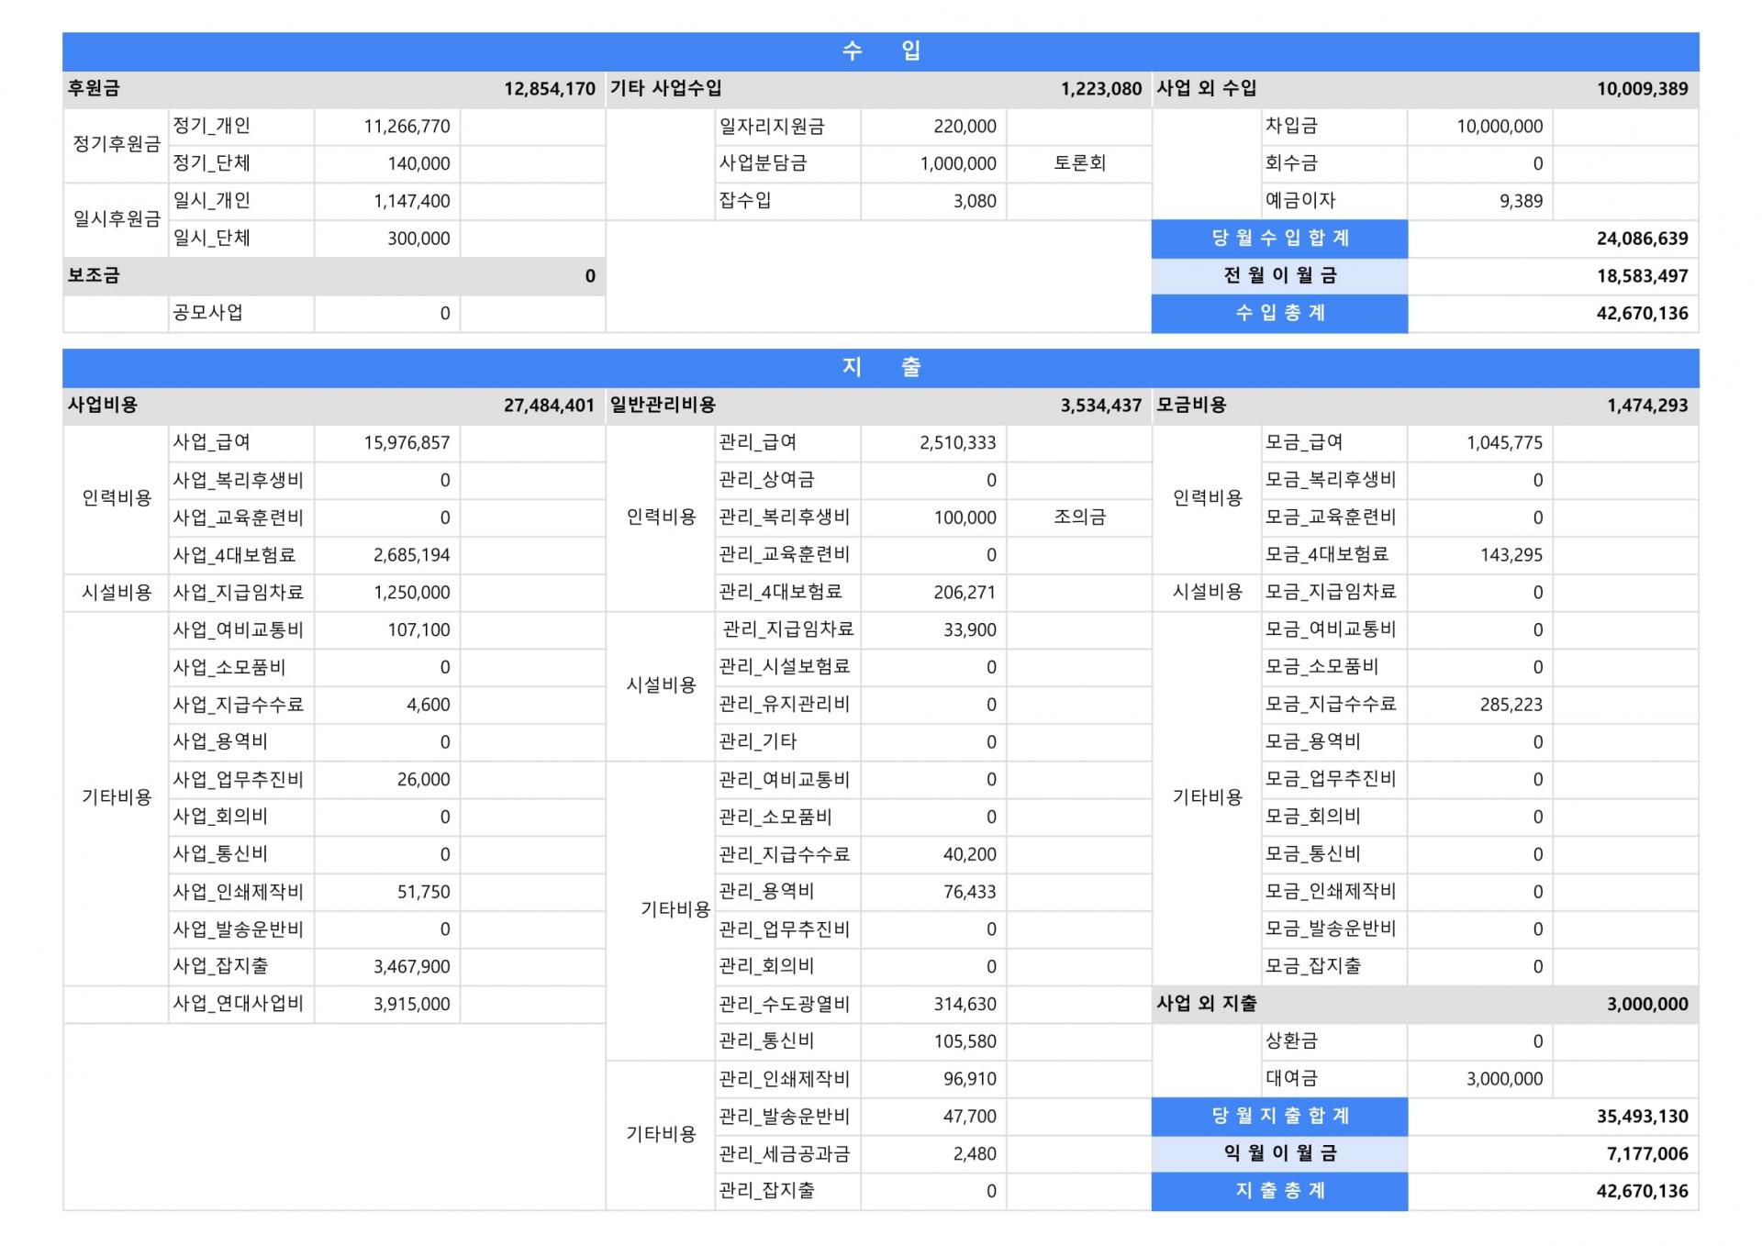
Task: Click the 전월이월금 label cell
Action: [x=1279, y=276]
